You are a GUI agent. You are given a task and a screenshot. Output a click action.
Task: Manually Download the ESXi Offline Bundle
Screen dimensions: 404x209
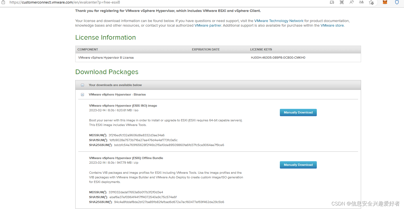[298, 165]
